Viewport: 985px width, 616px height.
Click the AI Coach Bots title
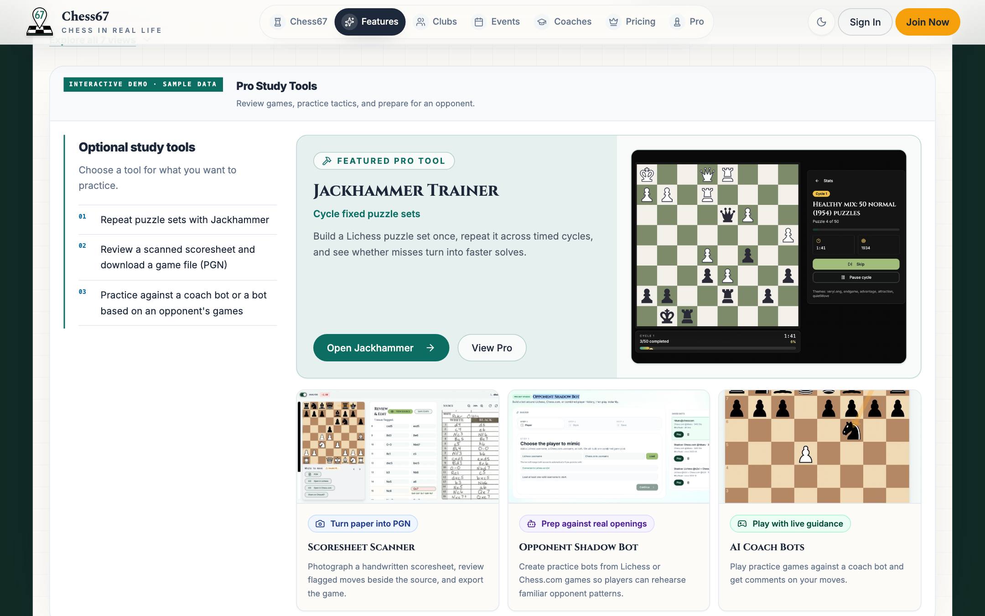click(x=767, y=547)
